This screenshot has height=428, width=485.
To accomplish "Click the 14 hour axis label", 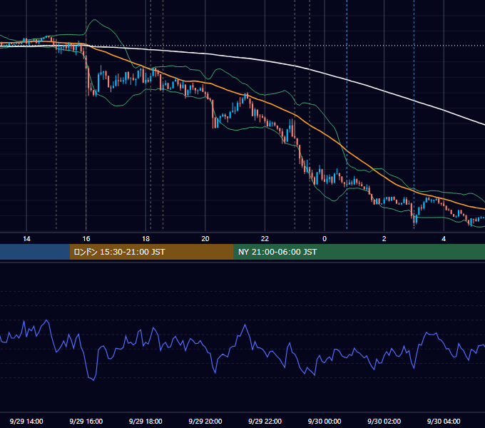I will [26, 239].
